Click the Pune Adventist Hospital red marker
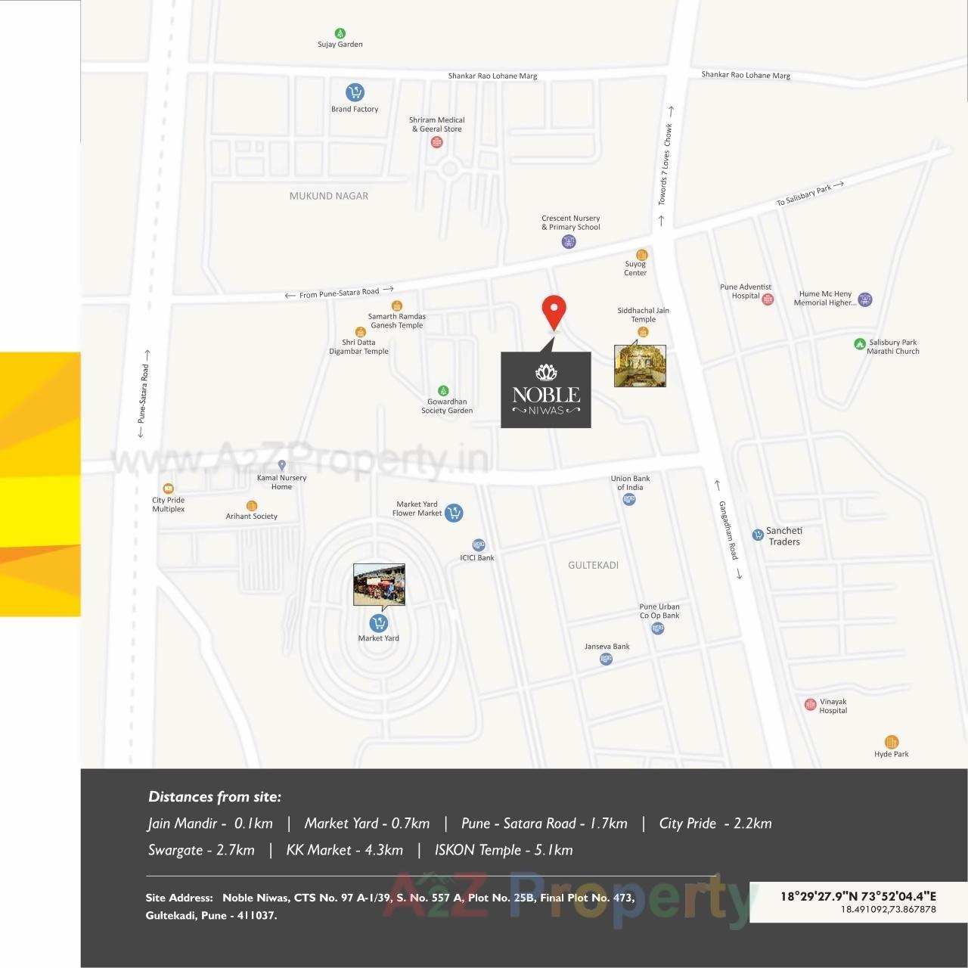968x968 pixels. [x=766, y=299]
